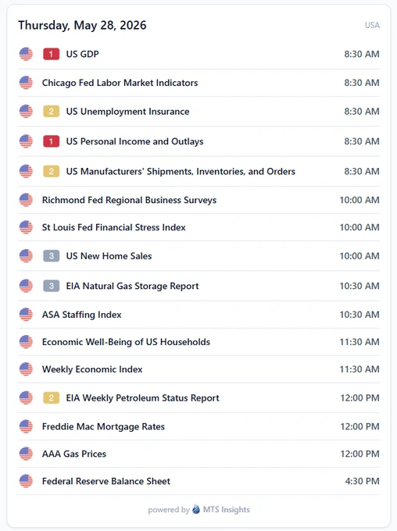
Task: Click the MTS Insights droplet logo
Action: pyautogui.click(x=196, y=509)
